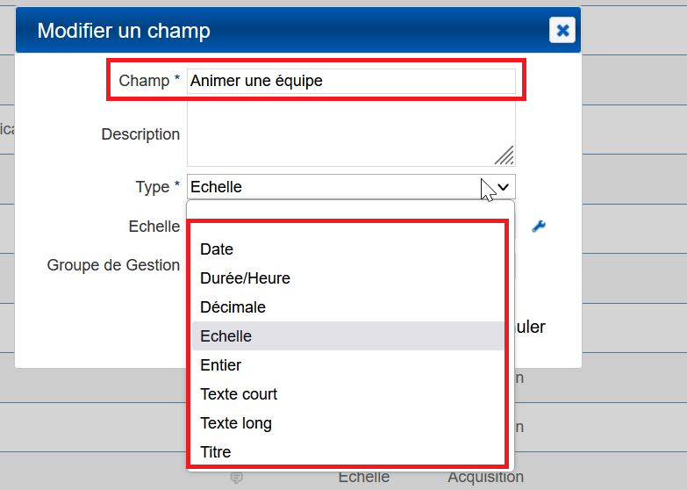
Task: Close the Modifier un champ dialog
Action: pos(562,31)
